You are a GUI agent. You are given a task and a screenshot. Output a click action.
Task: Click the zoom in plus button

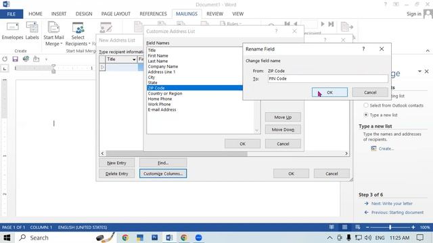point(413,227)
